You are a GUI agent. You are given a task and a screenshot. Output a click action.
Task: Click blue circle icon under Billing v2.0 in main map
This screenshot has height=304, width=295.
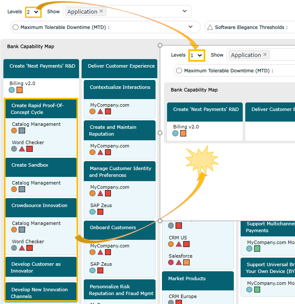(x=12, y=90)
